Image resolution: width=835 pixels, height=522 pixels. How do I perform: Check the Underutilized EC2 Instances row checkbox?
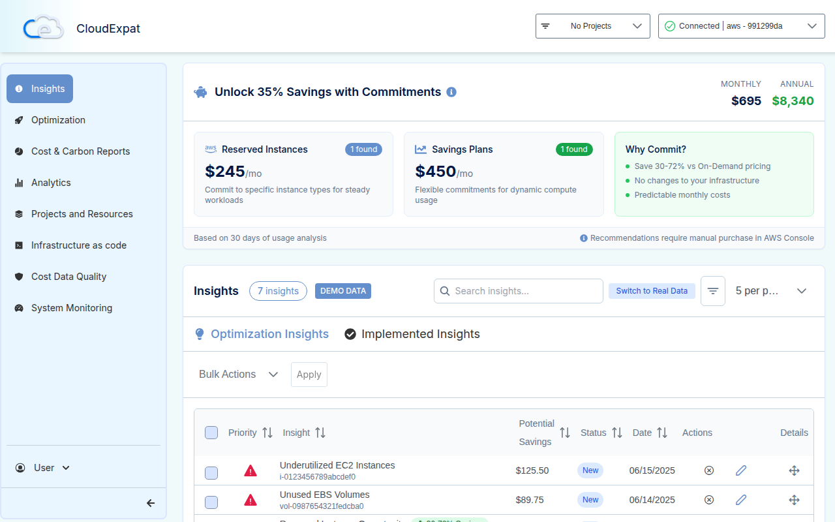[211, 473]
